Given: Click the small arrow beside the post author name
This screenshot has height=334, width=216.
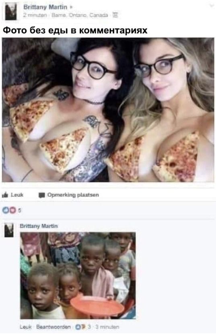Looking at the screenshot, I should pyautogui.click(x=71, y=7).
